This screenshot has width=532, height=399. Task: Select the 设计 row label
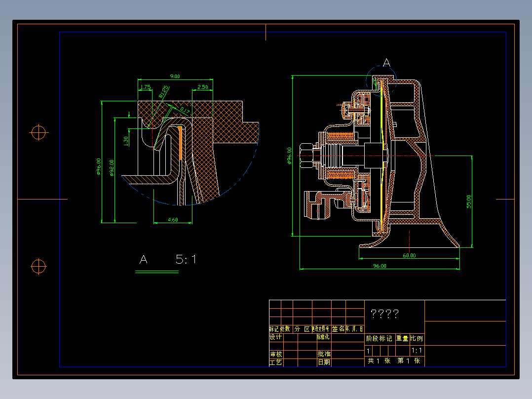(x=275, y=337)
